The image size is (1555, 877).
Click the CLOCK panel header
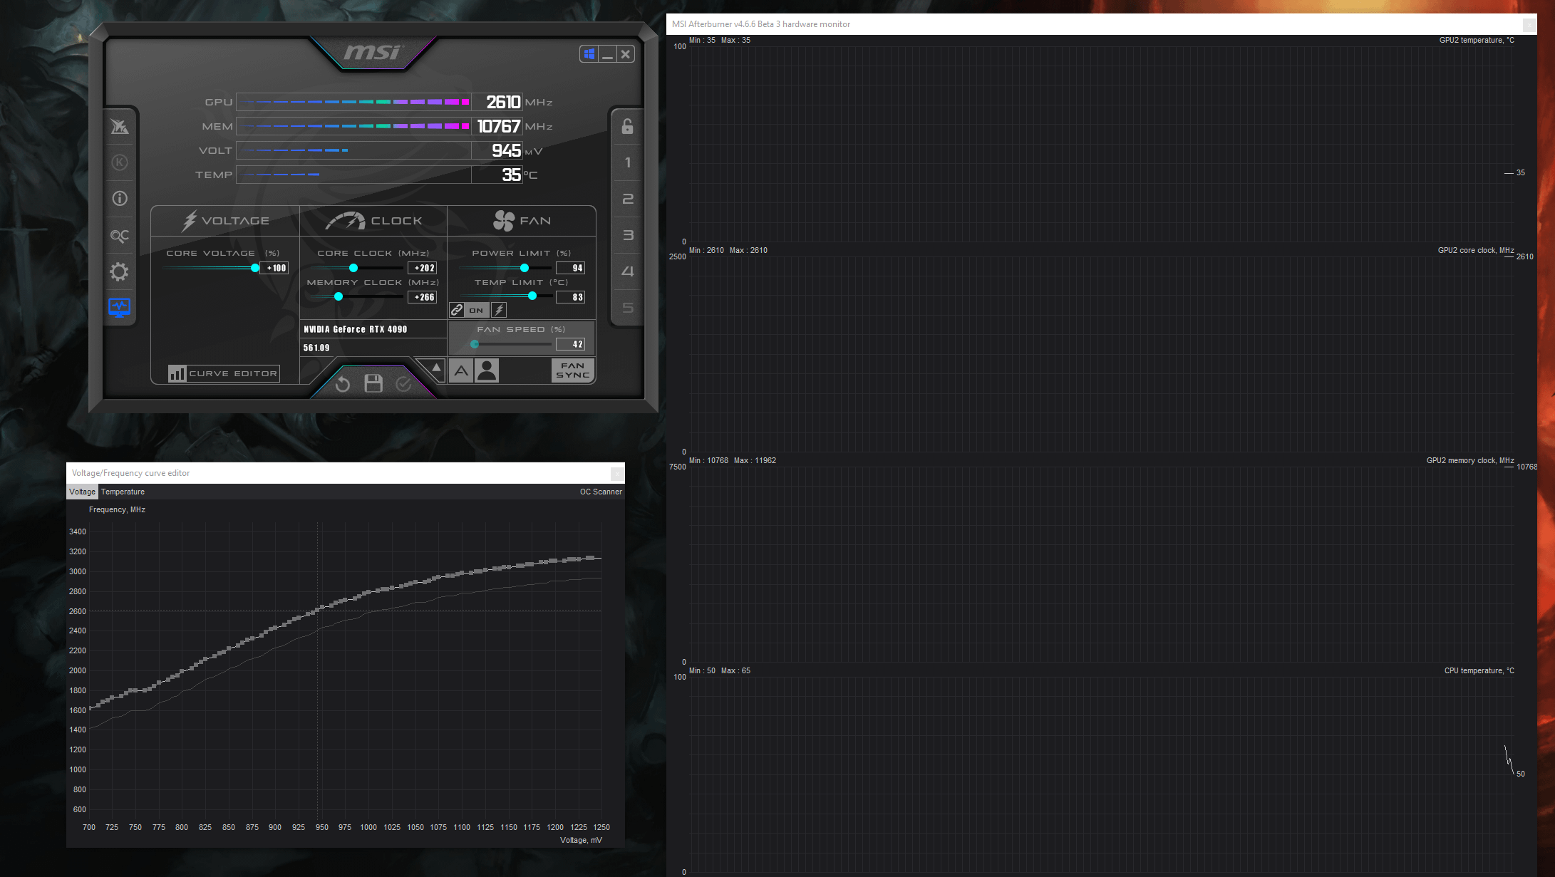373,221
